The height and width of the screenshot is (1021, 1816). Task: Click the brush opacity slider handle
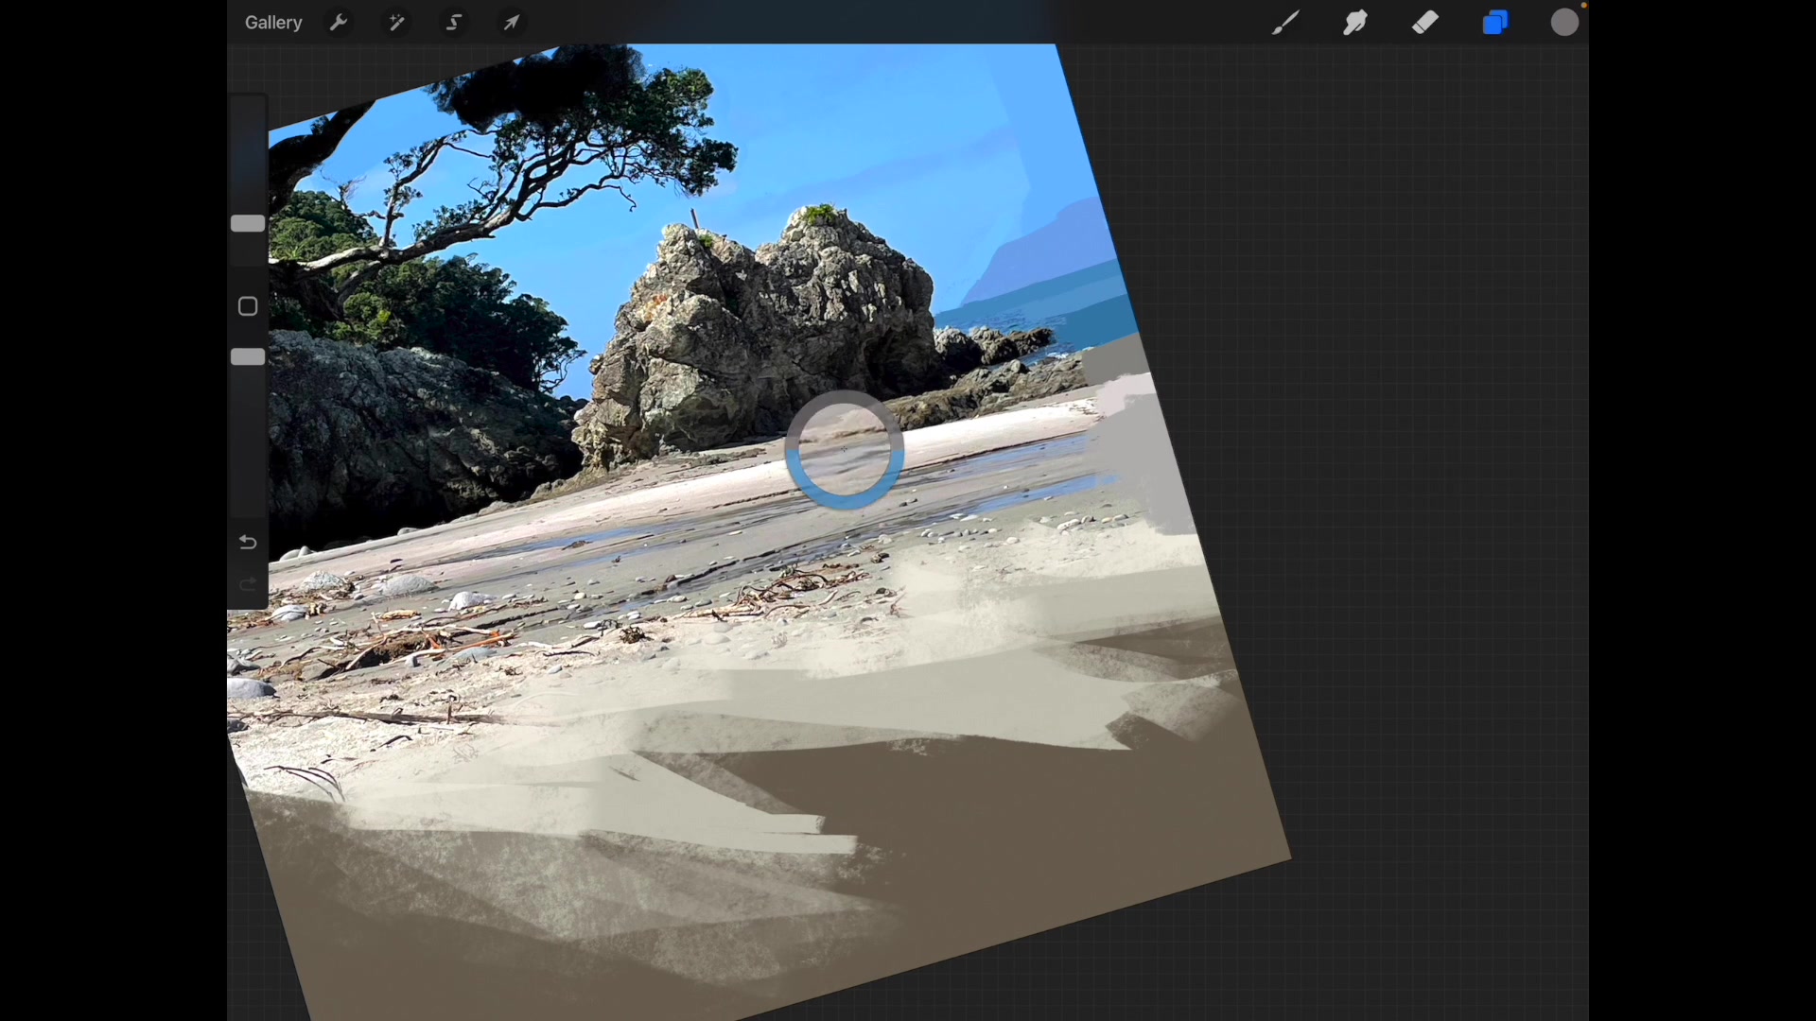point(248,357)
